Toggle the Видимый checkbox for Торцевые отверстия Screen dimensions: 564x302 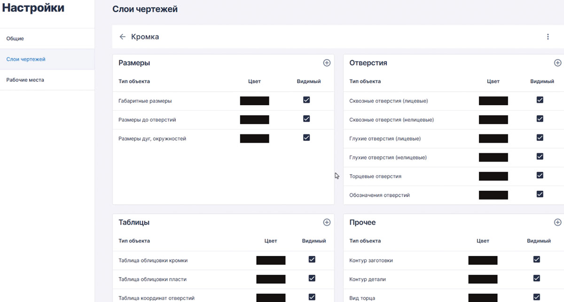click(540, 175)
